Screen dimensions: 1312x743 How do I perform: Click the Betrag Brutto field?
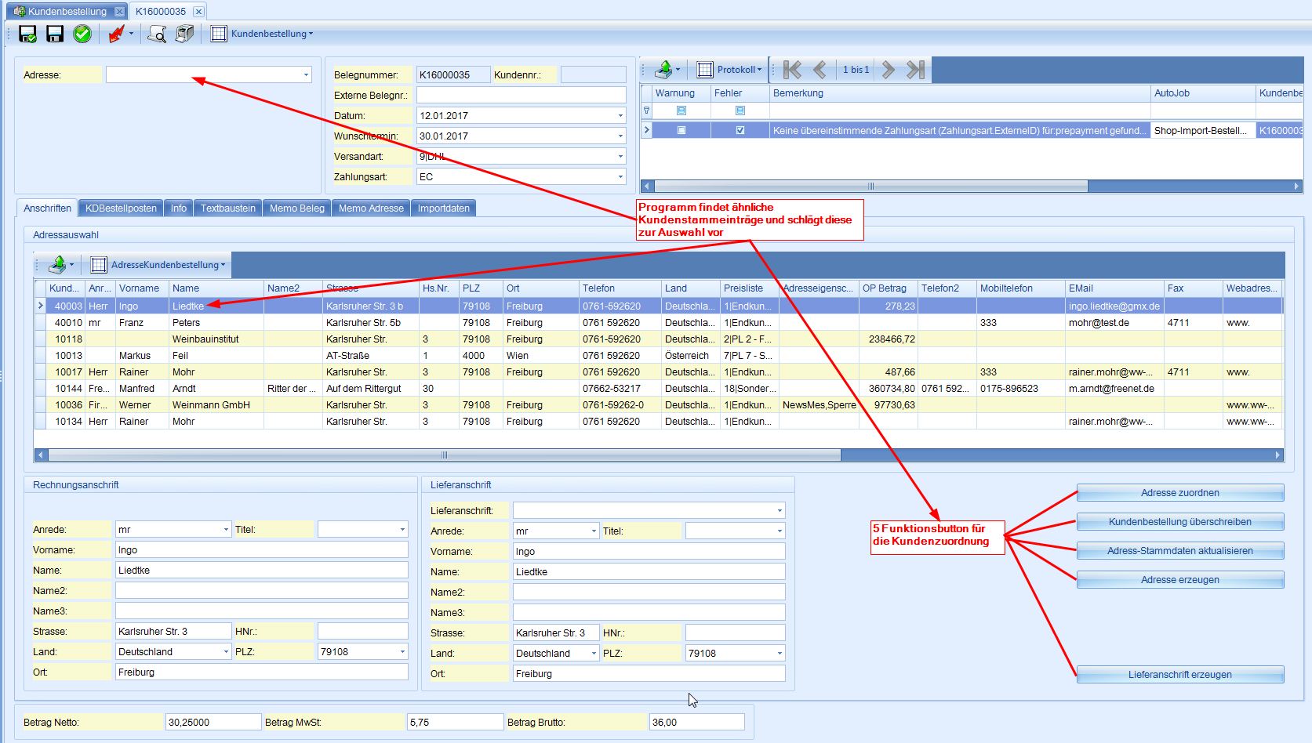pyautogui.click(x=696, y=722)
